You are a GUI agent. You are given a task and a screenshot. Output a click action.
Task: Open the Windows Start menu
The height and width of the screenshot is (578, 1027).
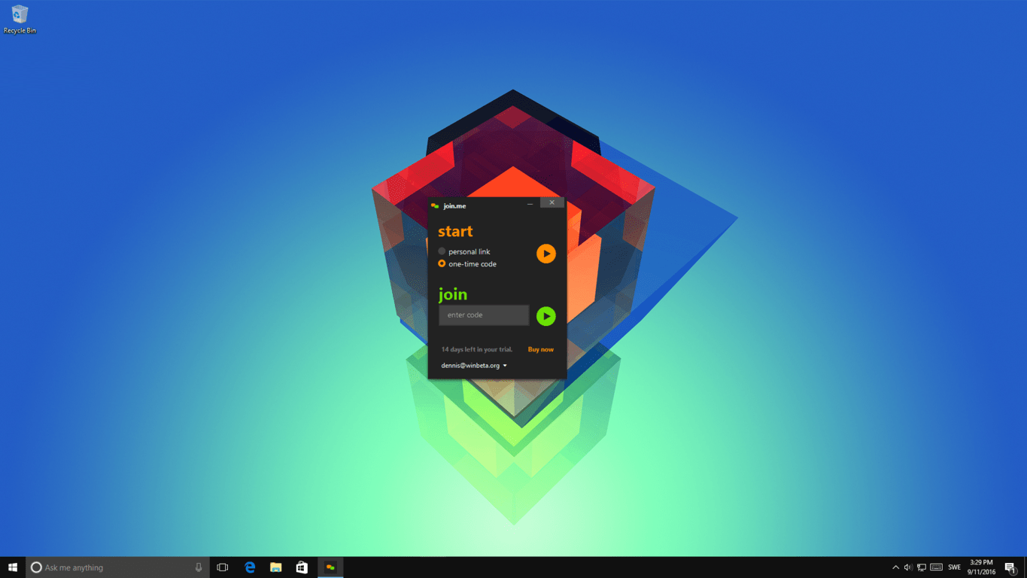coord(13,567)
